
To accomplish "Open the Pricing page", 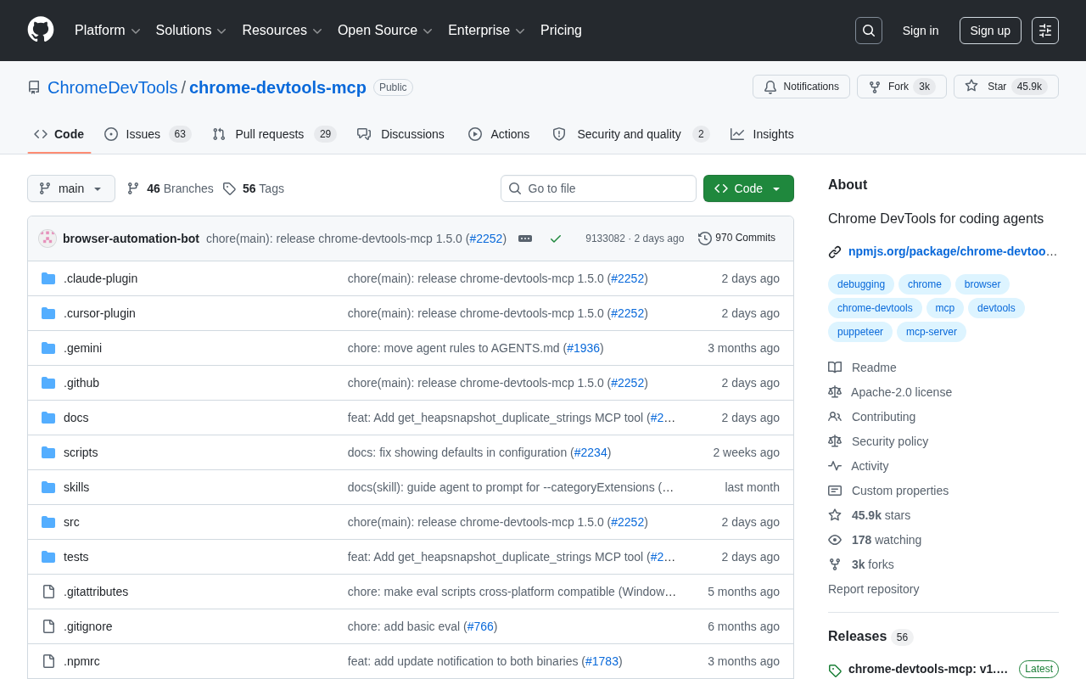I will [561, 31].
